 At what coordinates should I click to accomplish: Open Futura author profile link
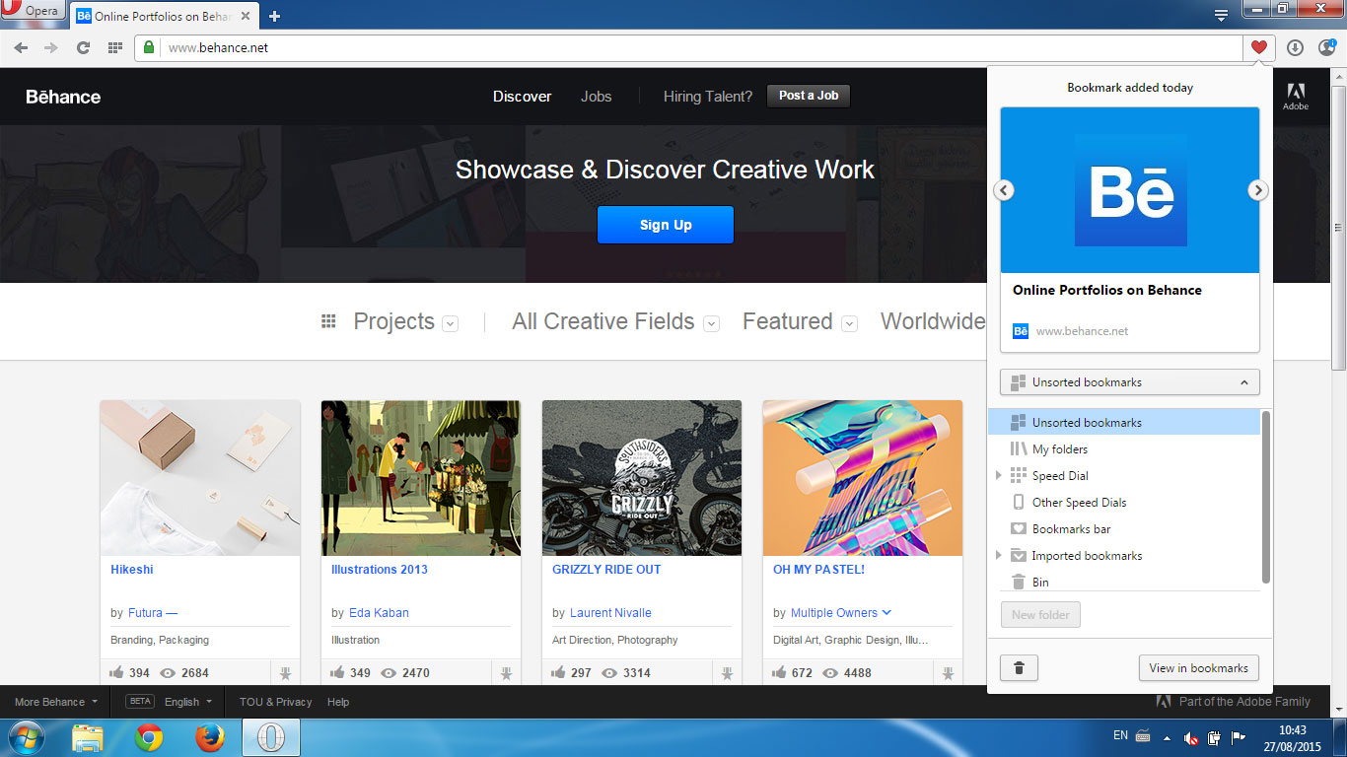[x=153, y=613]
